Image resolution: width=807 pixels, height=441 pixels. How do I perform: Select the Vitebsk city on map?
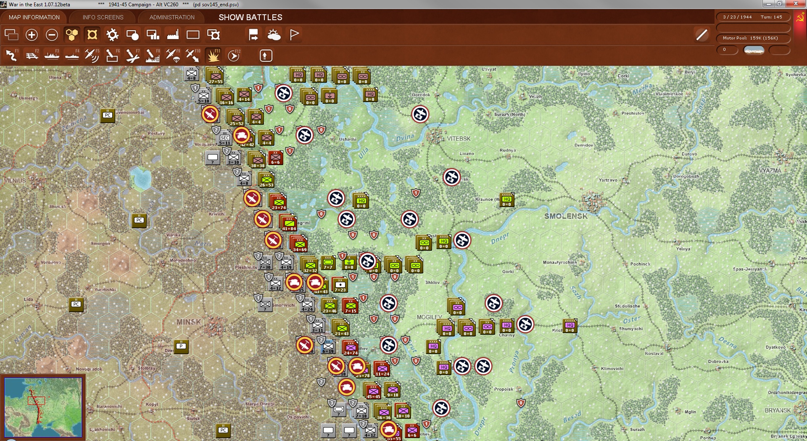435,137
